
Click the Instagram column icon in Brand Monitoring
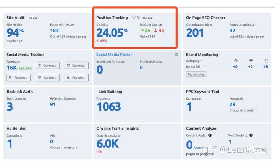(x=266, y=61)
